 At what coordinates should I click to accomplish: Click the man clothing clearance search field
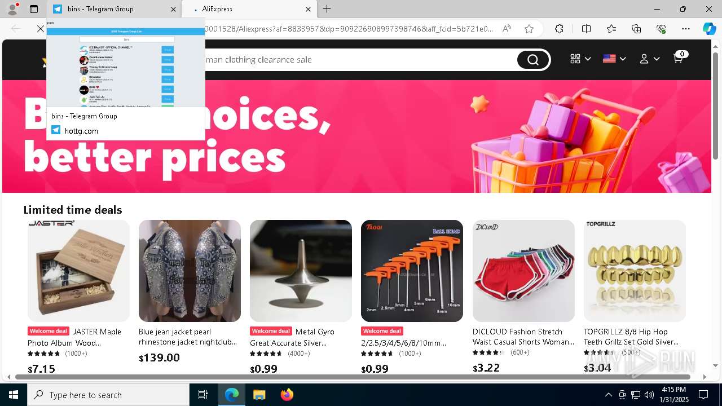pyautogui.click(x=360, y=60)
